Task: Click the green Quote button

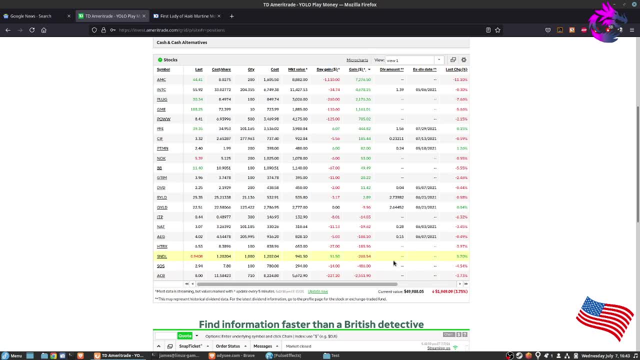Action: coord(185,336)
